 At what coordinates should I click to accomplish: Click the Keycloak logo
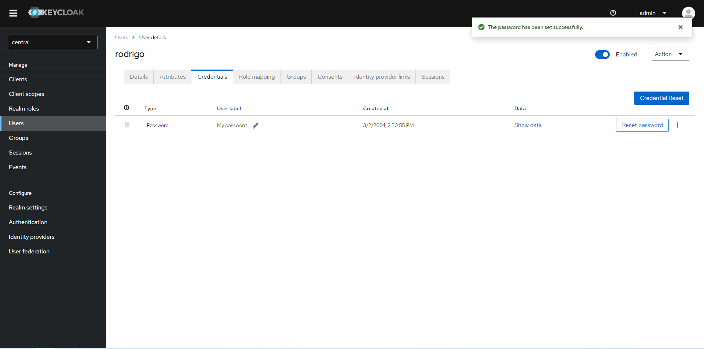point(56,12)
